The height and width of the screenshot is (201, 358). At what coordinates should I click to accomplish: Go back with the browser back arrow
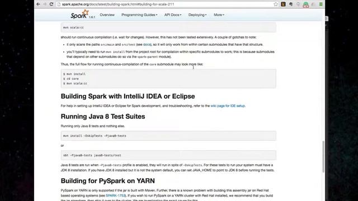pyautogui.click(x=38, y=4)
